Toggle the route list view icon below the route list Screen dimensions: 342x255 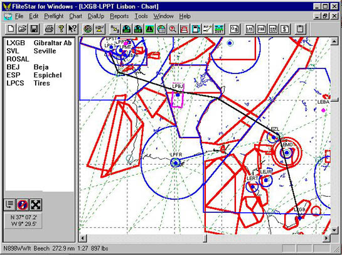(9, 205)
